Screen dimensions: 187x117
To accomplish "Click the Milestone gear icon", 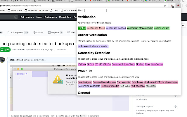I will pos(175,95).
